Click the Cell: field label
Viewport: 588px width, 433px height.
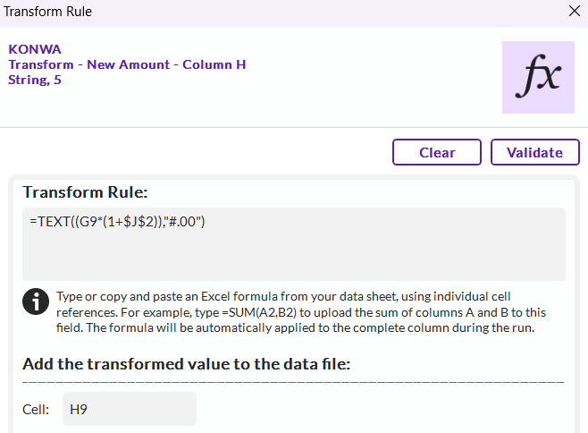click(36, 410)
